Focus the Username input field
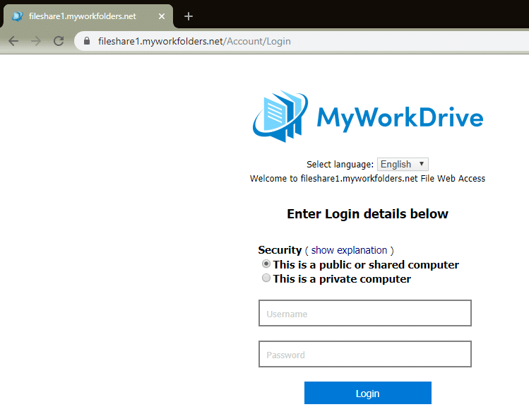The height and width of the screenshot is (419, 529). click(x=364, y=314)
